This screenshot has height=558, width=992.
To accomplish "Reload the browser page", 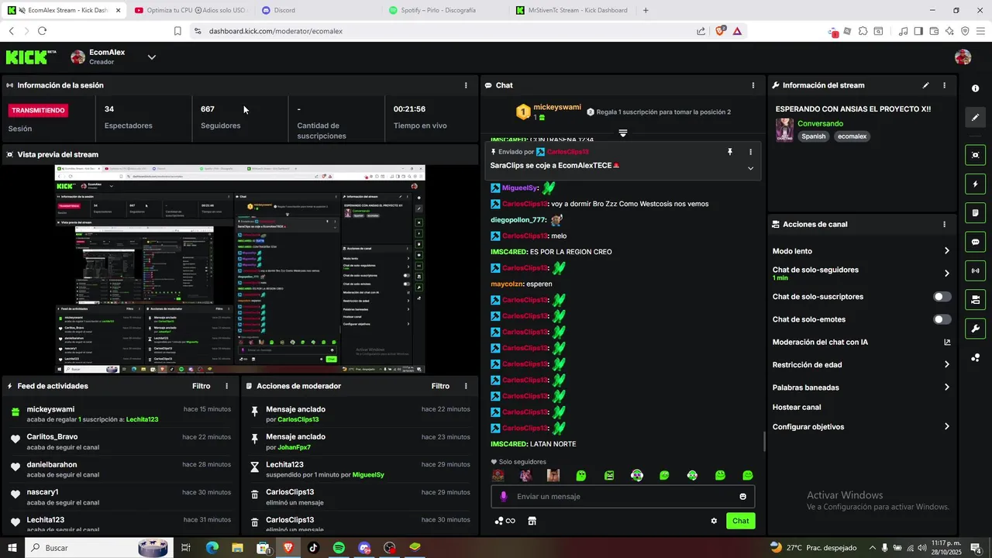I will (x=42, y=31).
